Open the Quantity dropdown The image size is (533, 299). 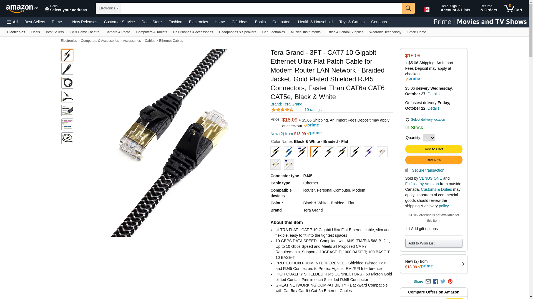point(429,138)
